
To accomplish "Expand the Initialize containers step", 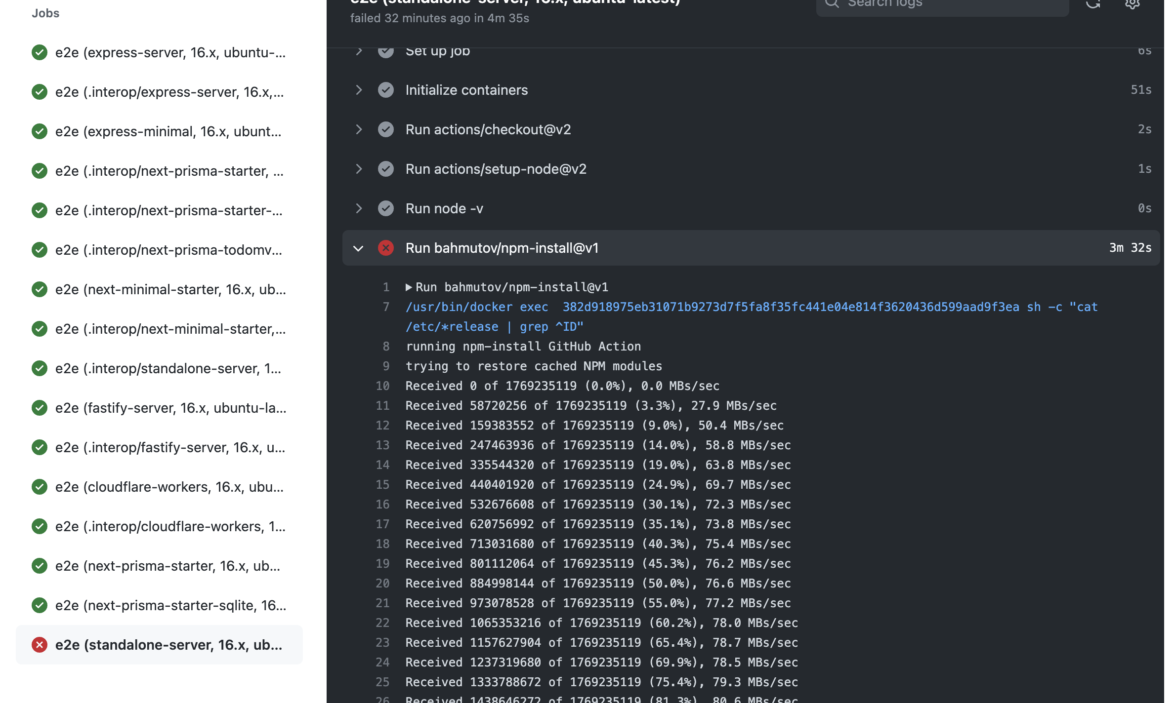I will [x=359, y=90].
